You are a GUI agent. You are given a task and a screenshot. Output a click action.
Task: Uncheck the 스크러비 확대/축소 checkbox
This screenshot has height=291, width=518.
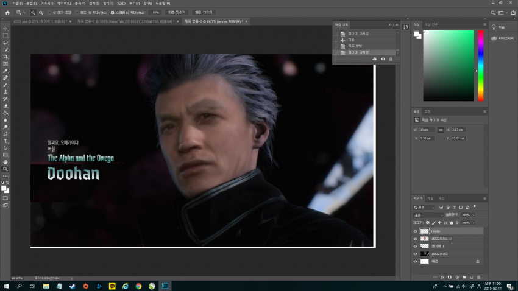(x=112, y=12)
